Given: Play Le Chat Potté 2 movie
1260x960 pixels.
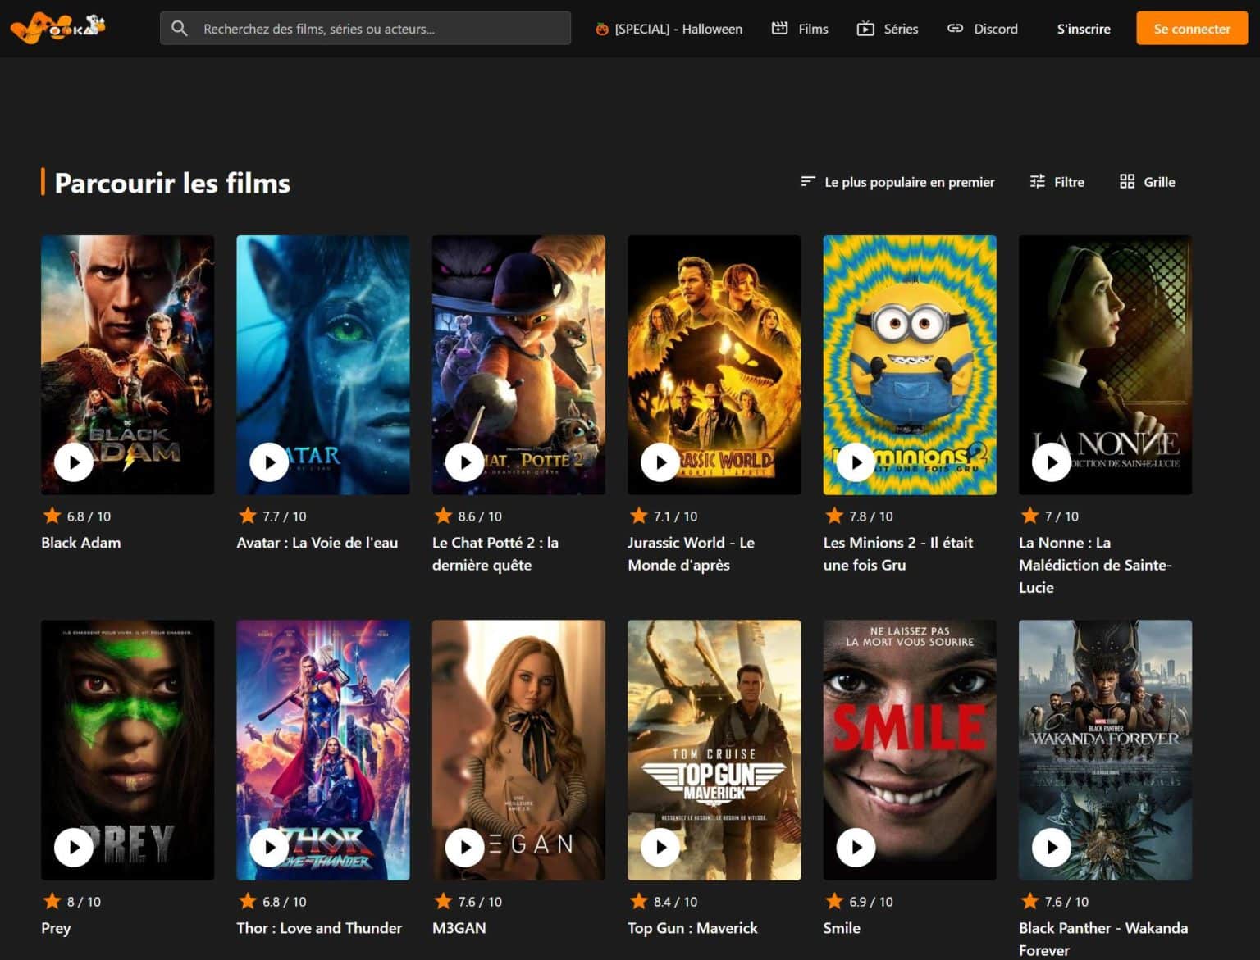Looking at the screenshot, I should coord(464,462).
